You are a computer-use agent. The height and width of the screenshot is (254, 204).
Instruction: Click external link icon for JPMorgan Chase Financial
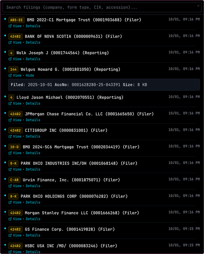click(x=10, y=120)
